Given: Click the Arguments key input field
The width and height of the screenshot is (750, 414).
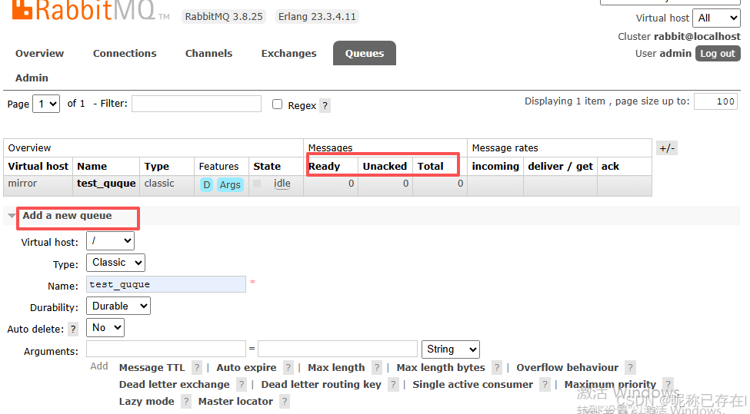Looking at the screenshot, I should 166,349.
